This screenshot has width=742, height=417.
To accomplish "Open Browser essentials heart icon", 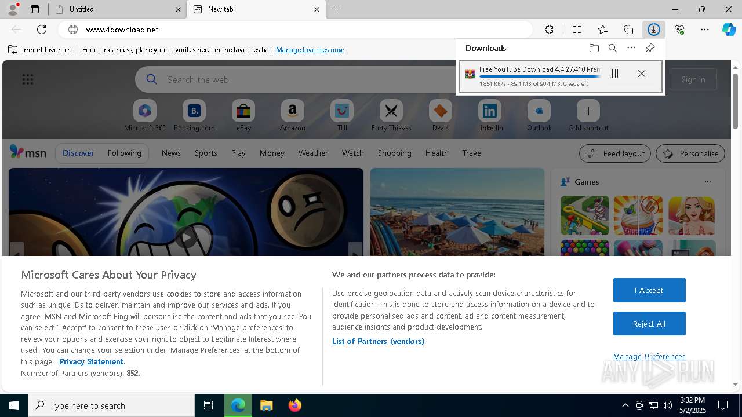I will point(679,30).
